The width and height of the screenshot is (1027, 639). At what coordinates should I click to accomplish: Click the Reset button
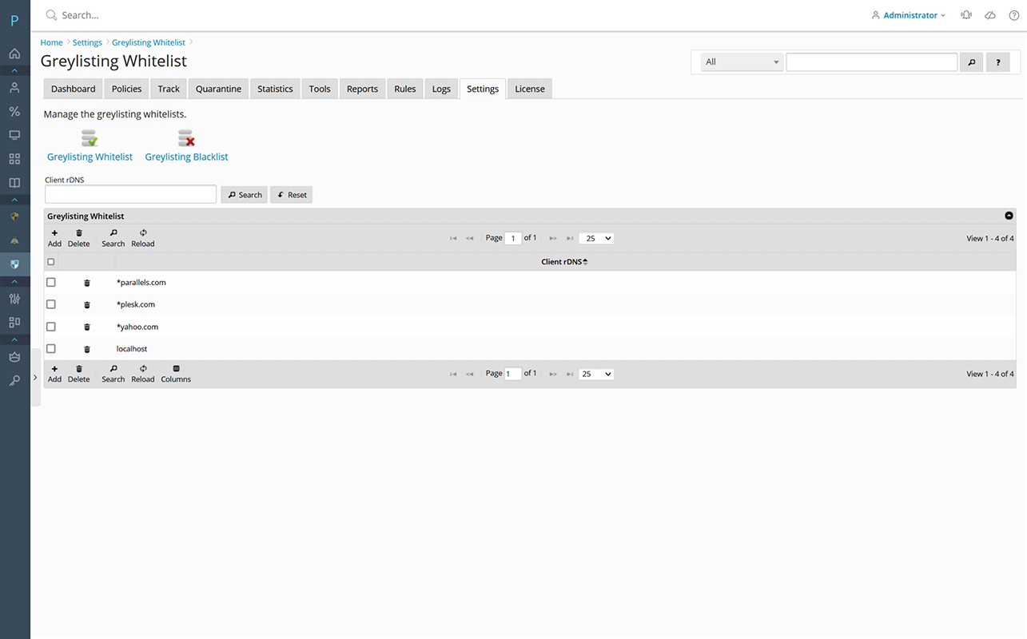[291, 195]
